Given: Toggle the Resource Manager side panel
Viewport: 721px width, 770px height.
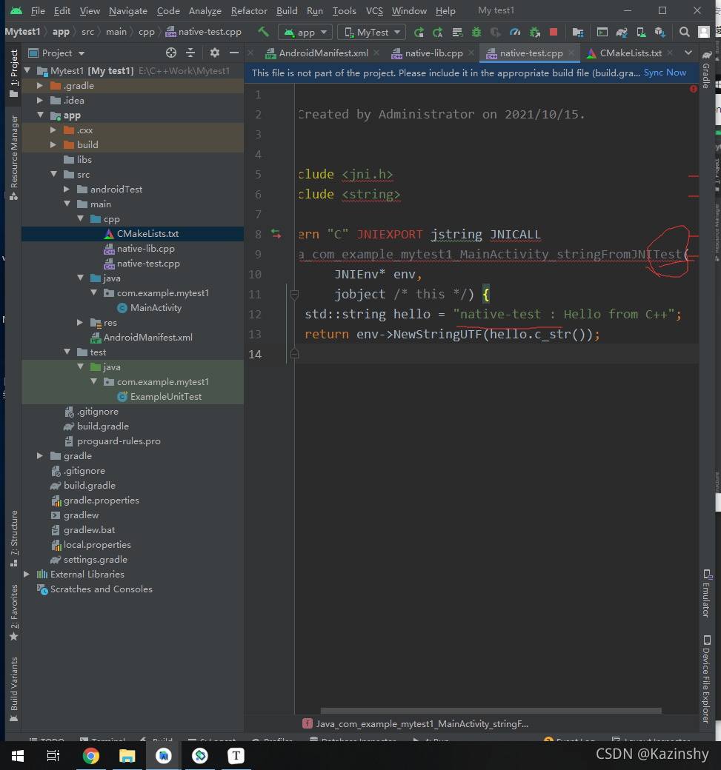Looking at the screenshot, I should pyautogui.click(x=14, y=157).
